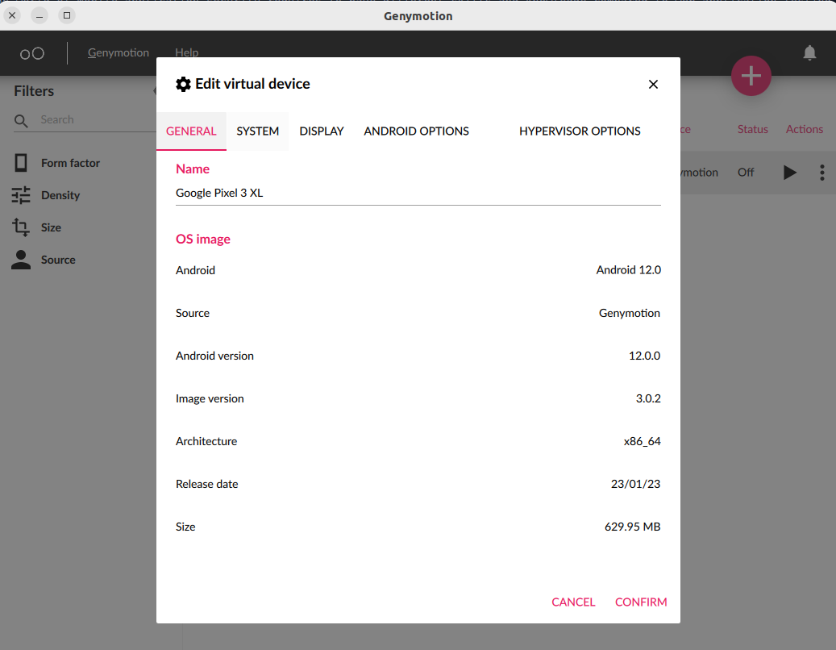The width and height of the screenshot is (836, 650).
Task: Open the notifications bell
Action: [809, 52]
